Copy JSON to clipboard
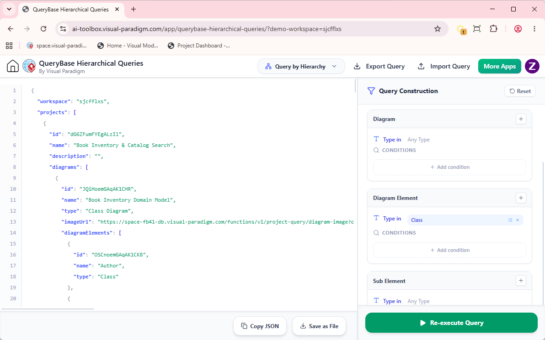 point(260,326)
